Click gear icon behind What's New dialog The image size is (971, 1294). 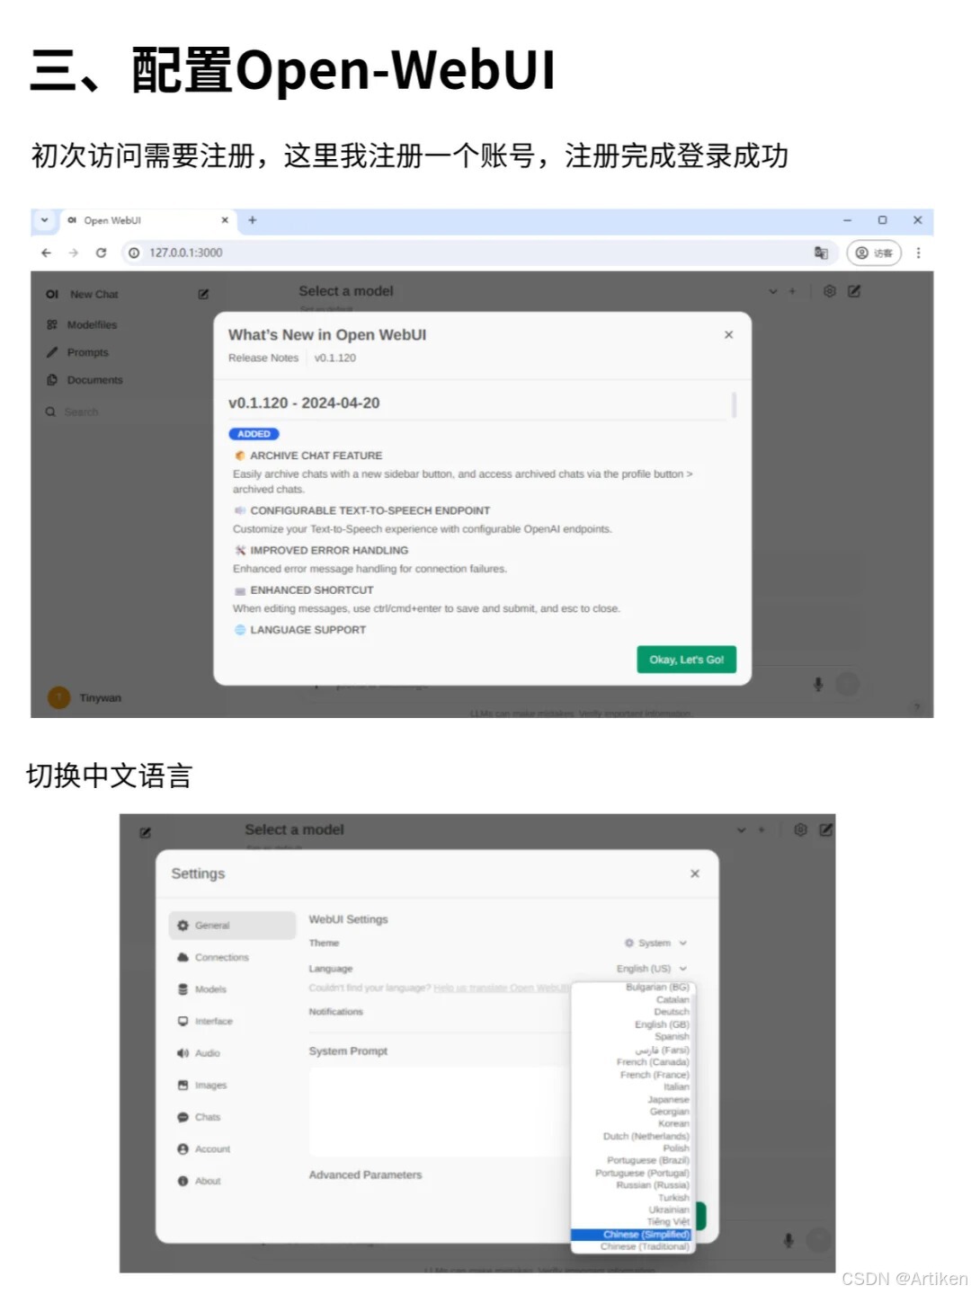[x=830, y=291]
